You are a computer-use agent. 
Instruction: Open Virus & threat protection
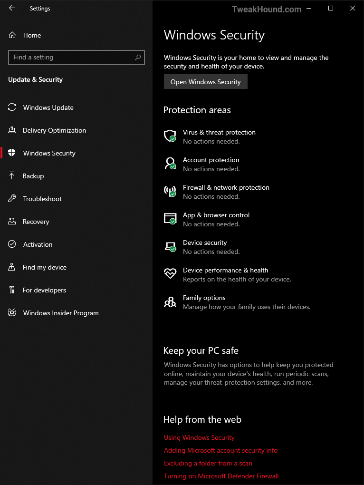(219, 132)
